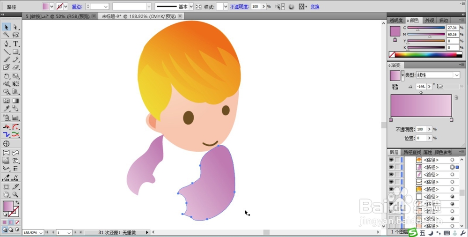Click the 变换 link in control bar
This screenshot has width=468, height=237.
click(x=314, y=7)
